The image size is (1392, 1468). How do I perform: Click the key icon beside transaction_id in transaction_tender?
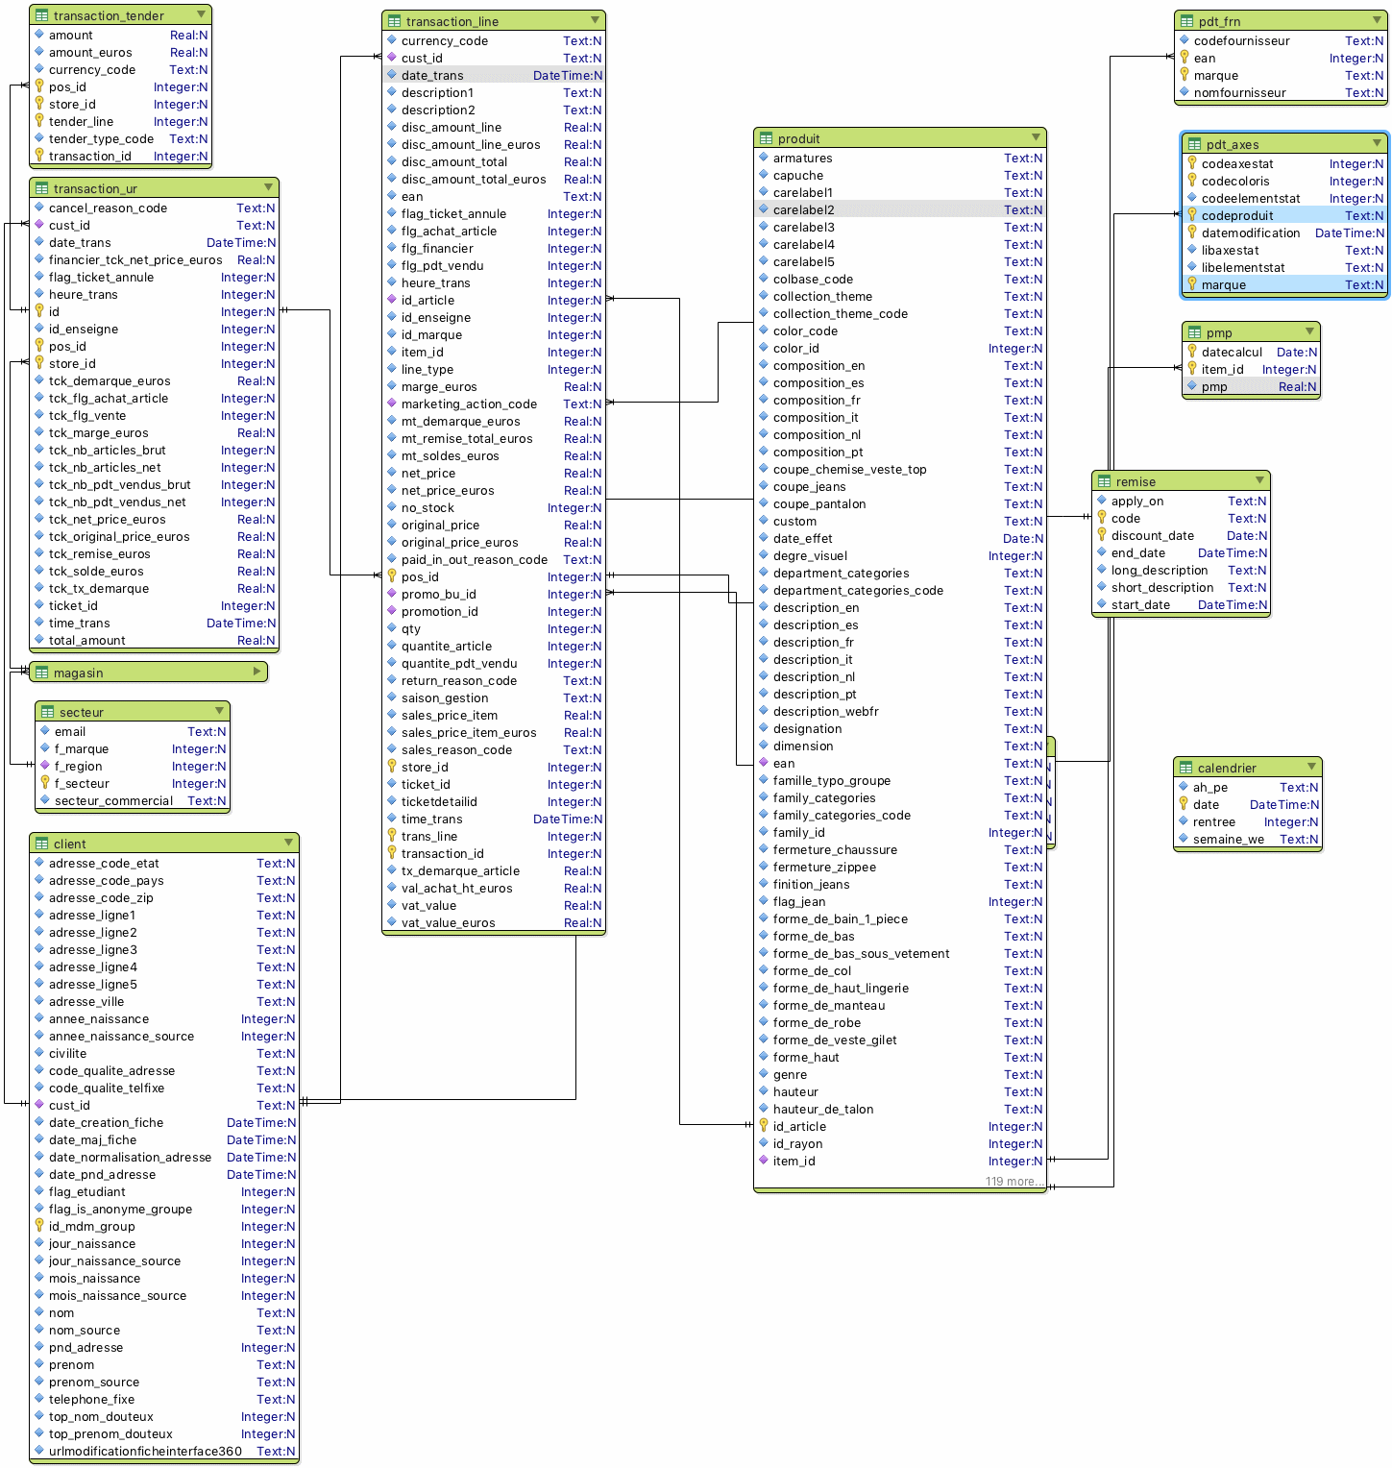tap(38, 156)
